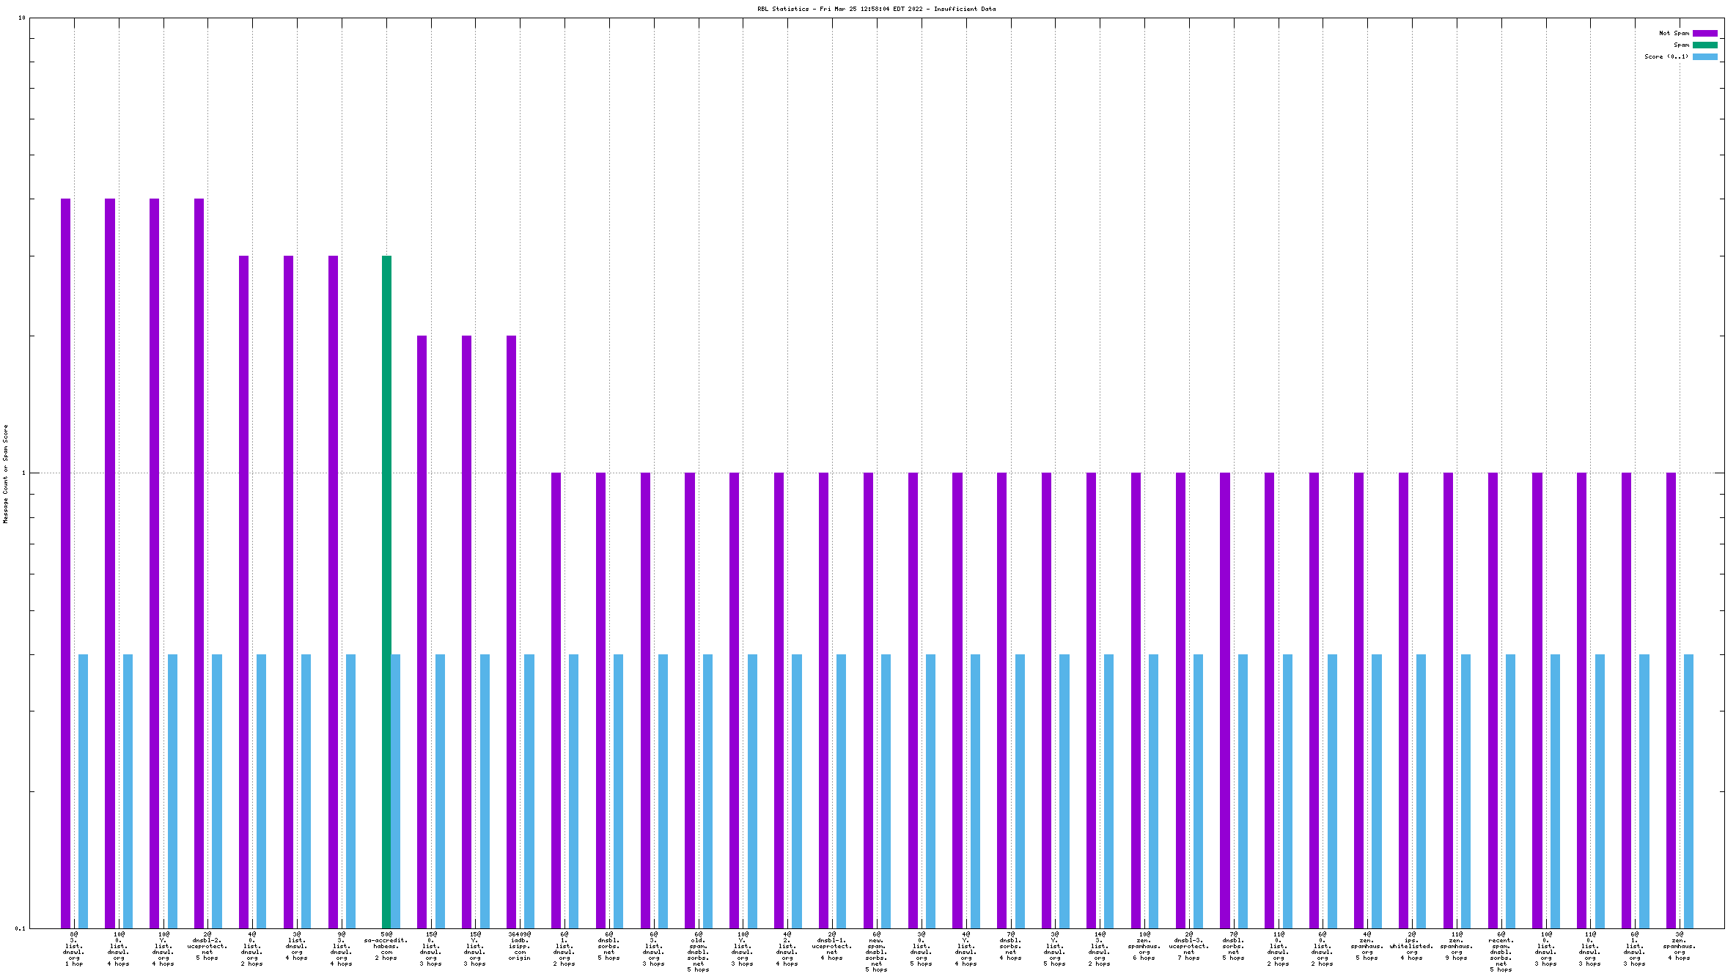Click the 36409@ iadb.isipp.com origin label
1736x976 pixels.
click(x=520, y=946)
